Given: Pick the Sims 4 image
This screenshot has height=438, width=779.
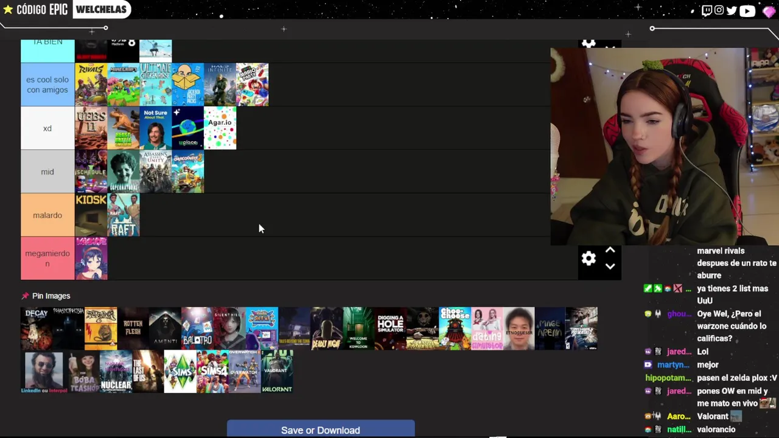Looking at the screenshot, I should 212,372.
